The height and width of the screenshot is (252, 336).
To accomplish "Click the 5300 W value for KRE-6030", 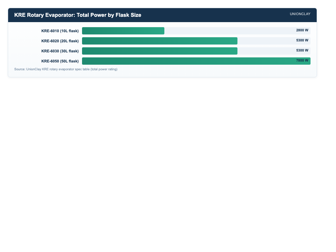I will click(x=302, y=50).
